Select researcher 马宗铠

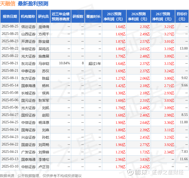(x=44, y=64)
